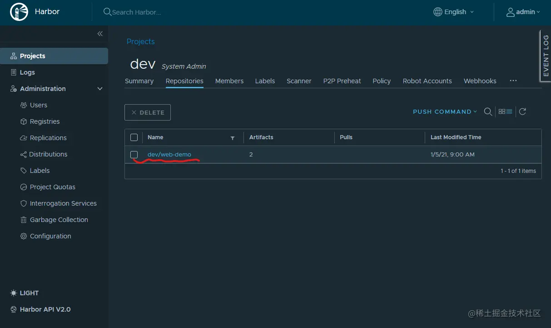
Task: Click the Registries cube icon
Action: point(24,121)
